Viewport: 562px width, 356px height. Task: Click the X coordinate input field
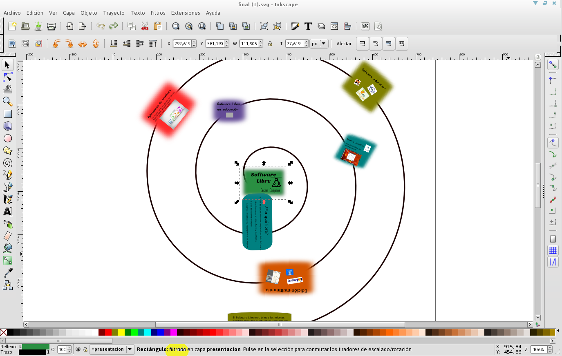(182, 44)
